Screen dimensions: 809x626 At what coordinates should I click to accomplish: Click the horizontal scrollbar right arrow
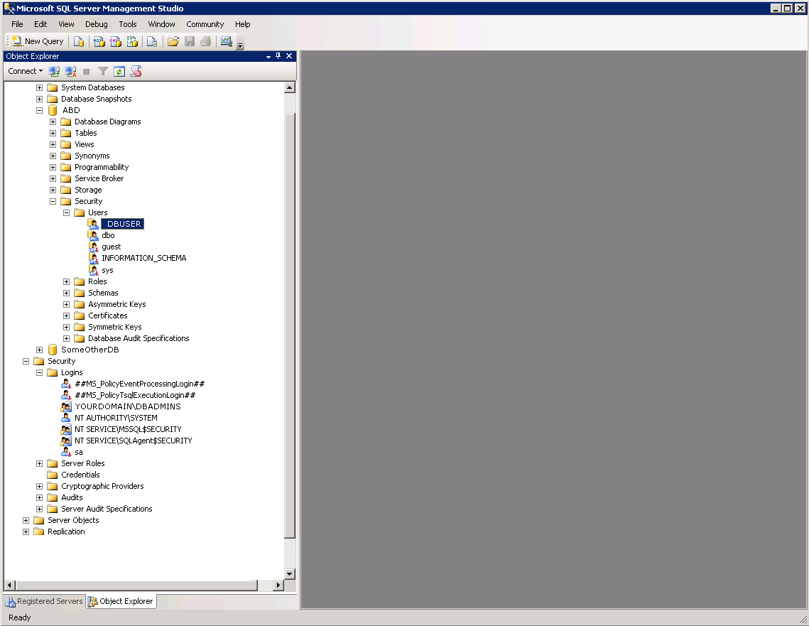click(x=278, y=585)
